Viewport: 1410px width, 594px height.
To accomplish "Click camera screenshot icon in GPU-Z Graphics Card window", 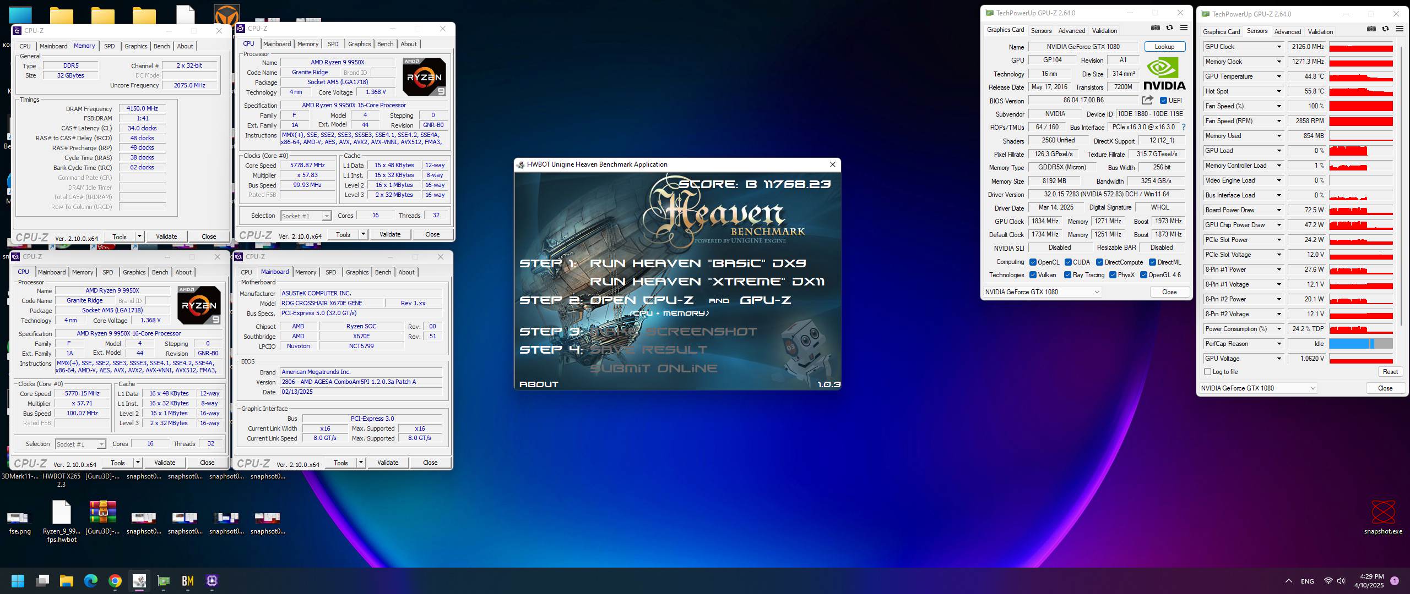I will (1156, 28).
